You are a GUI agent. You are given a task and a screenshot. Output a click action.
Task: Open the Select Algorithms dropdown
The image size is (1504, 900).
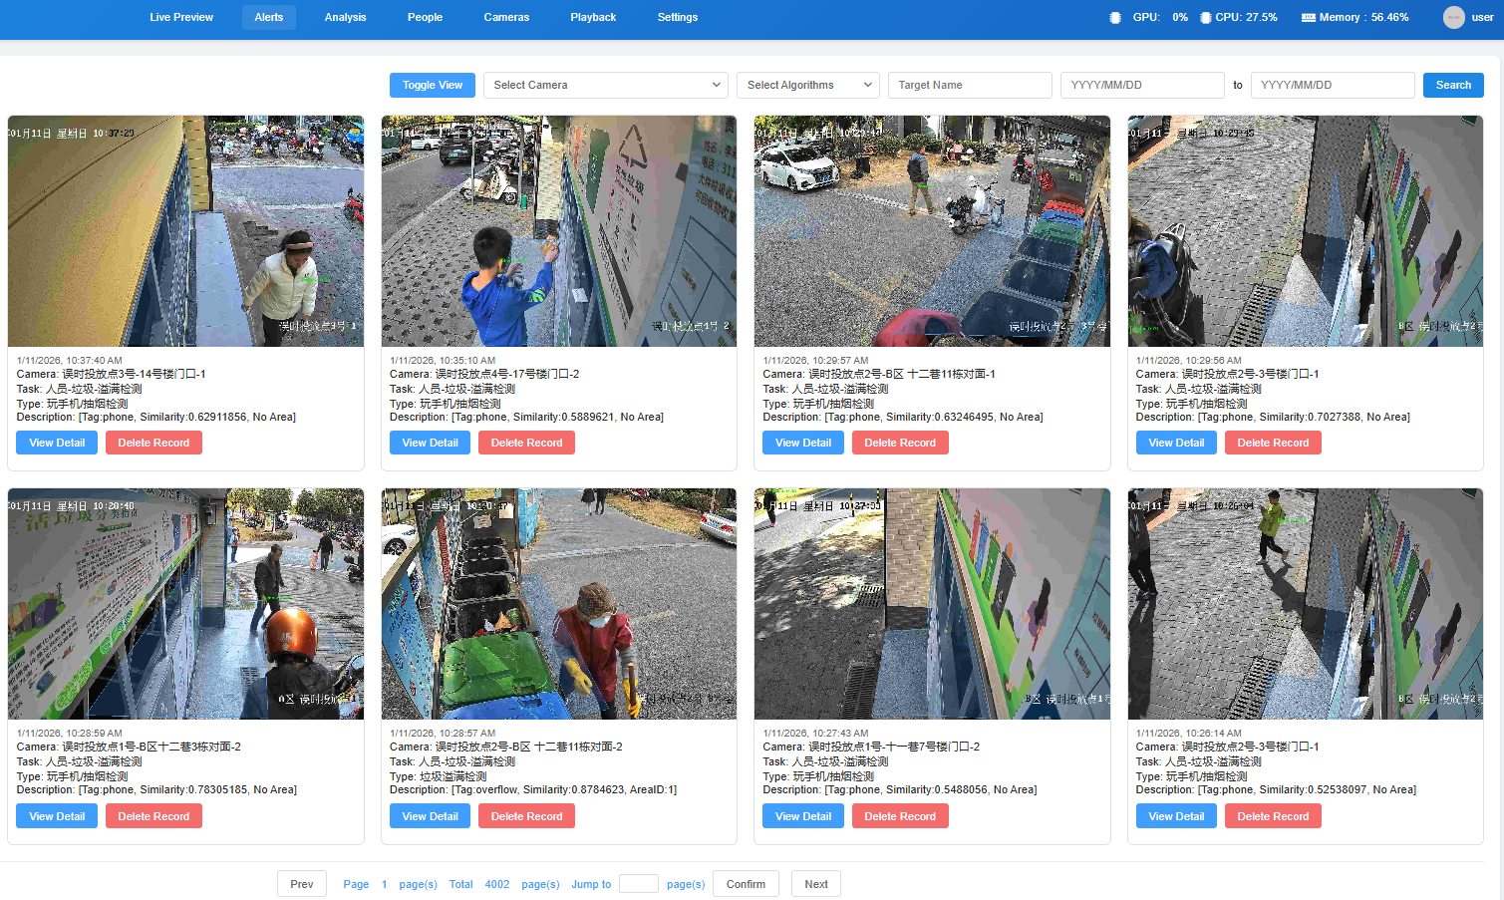pyautogui.click(x=808, y=85)
